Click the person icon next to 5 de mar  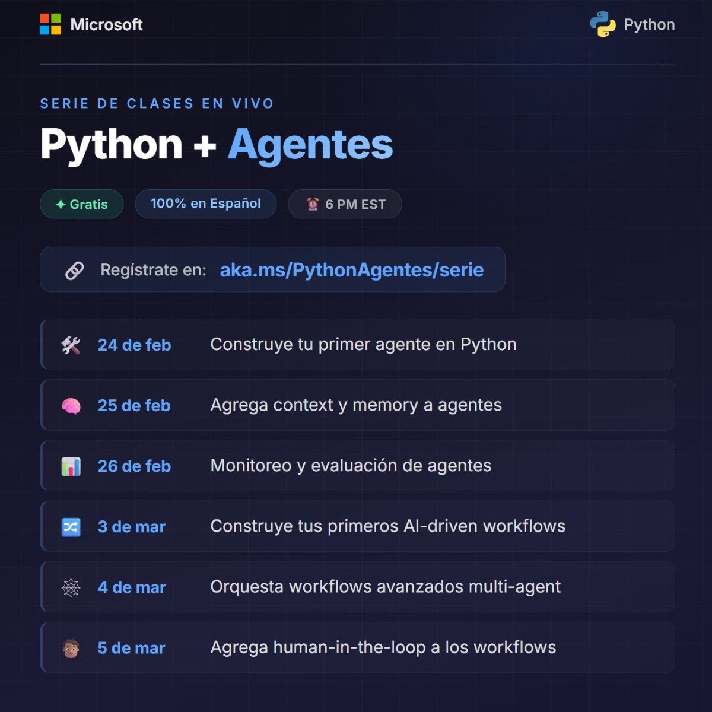click(71, 647)
